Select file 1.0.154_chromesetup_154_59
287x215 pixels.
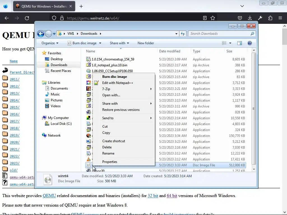click(113, 59)
